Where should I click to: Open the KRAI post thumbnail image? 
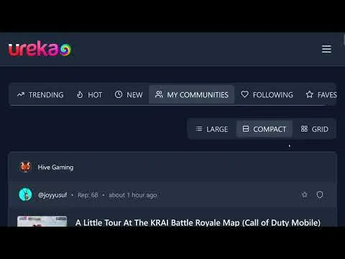pos(42,222)
